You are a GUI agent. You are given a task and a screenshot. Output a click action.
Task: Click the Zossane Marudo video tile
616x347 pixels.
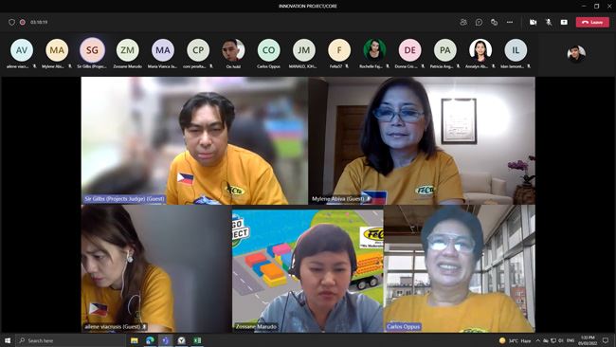click(x=308, y=268)
